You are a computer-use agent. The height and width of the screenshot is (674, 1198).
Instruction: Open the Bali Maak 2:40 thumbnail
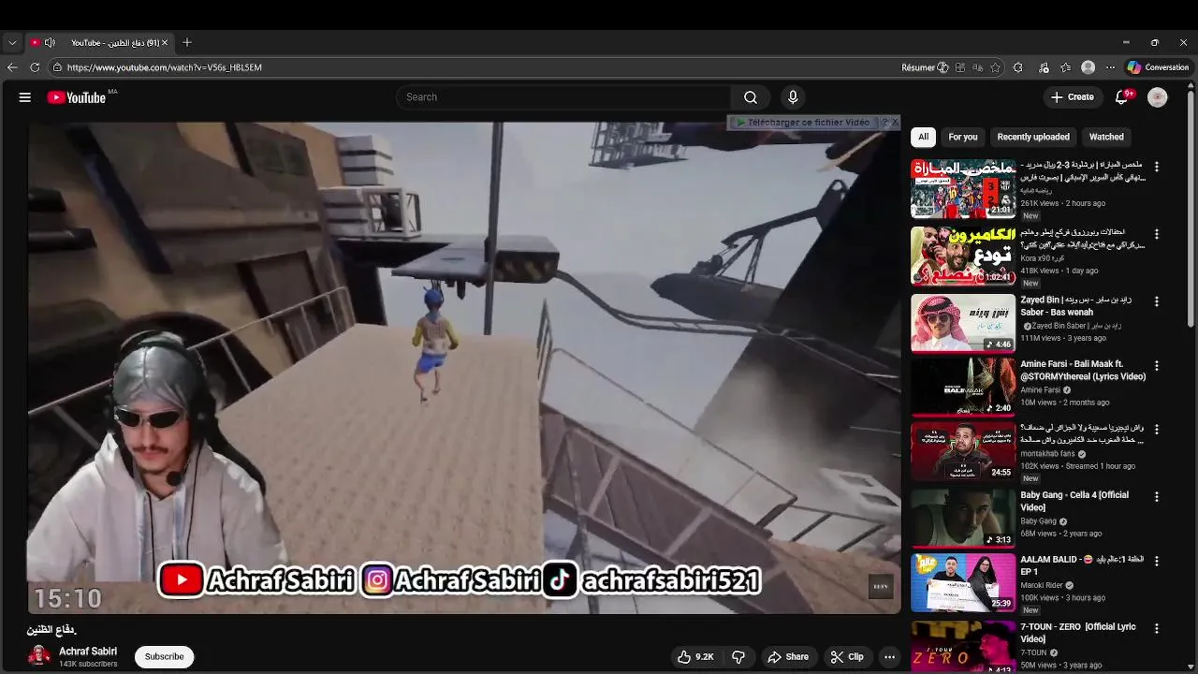963,387
